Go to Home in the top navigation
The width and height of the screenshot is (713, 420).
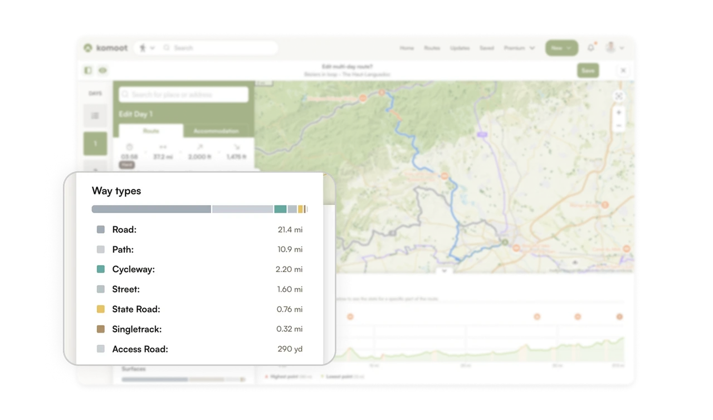pos(407,48)
